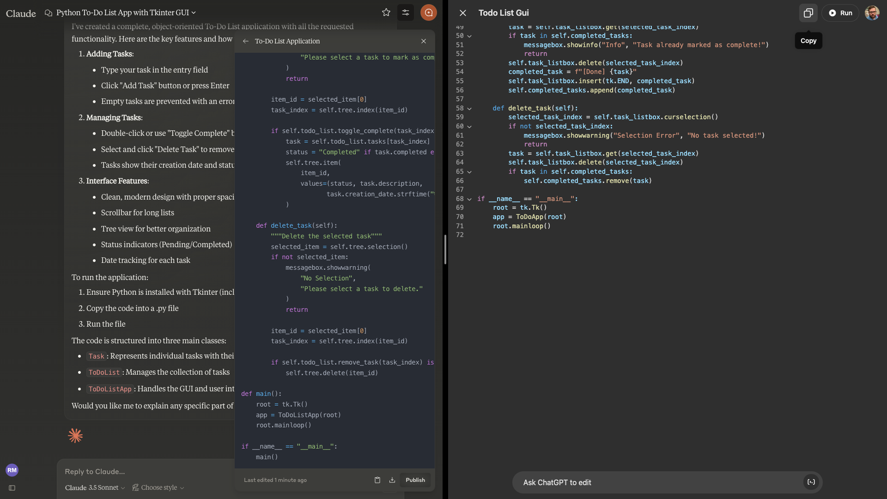887x499 pixels.
Task: Run the Todo List Gui code
Action: point(840,13)
